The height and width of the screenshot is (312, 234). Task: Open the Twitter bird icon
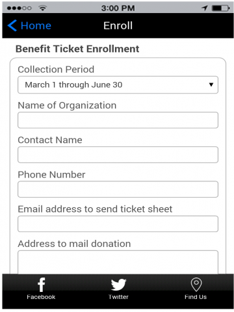coord(118,285)
